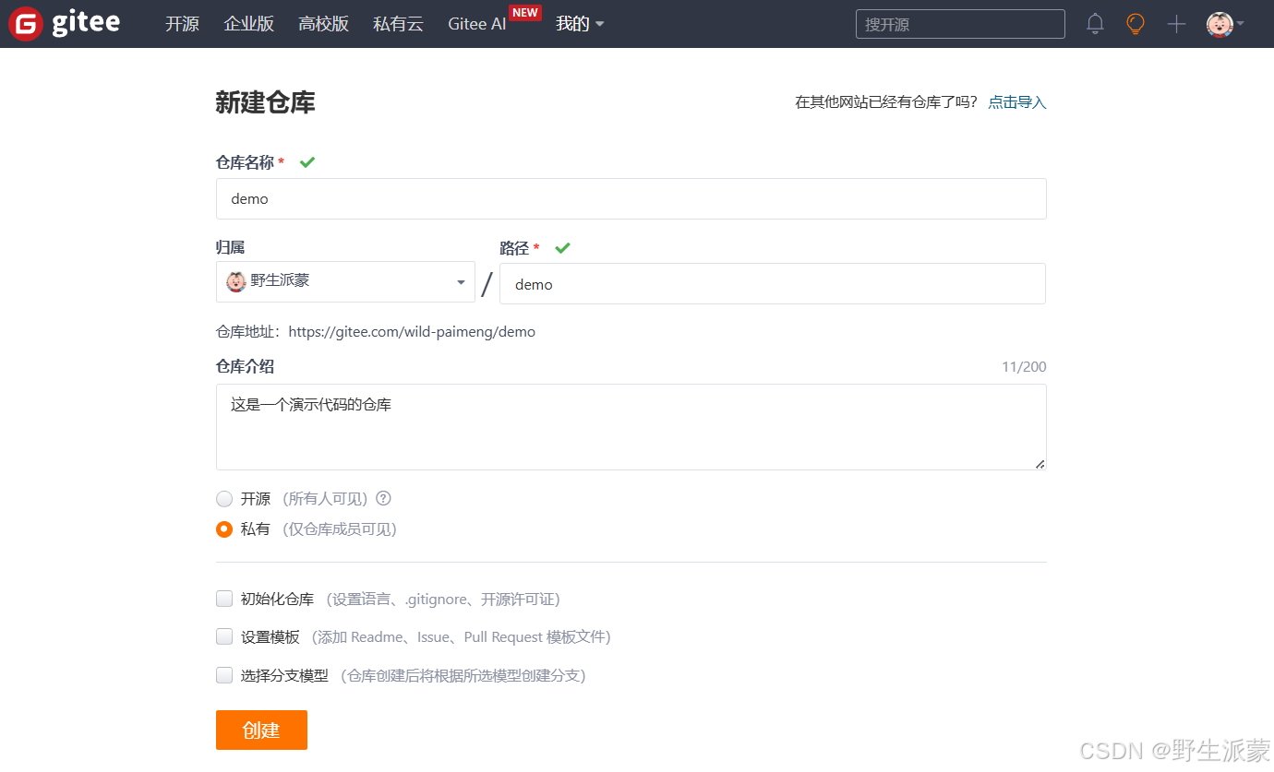1274x772 pixels.
Task: Open the notifications bell
Action: 1095,24
